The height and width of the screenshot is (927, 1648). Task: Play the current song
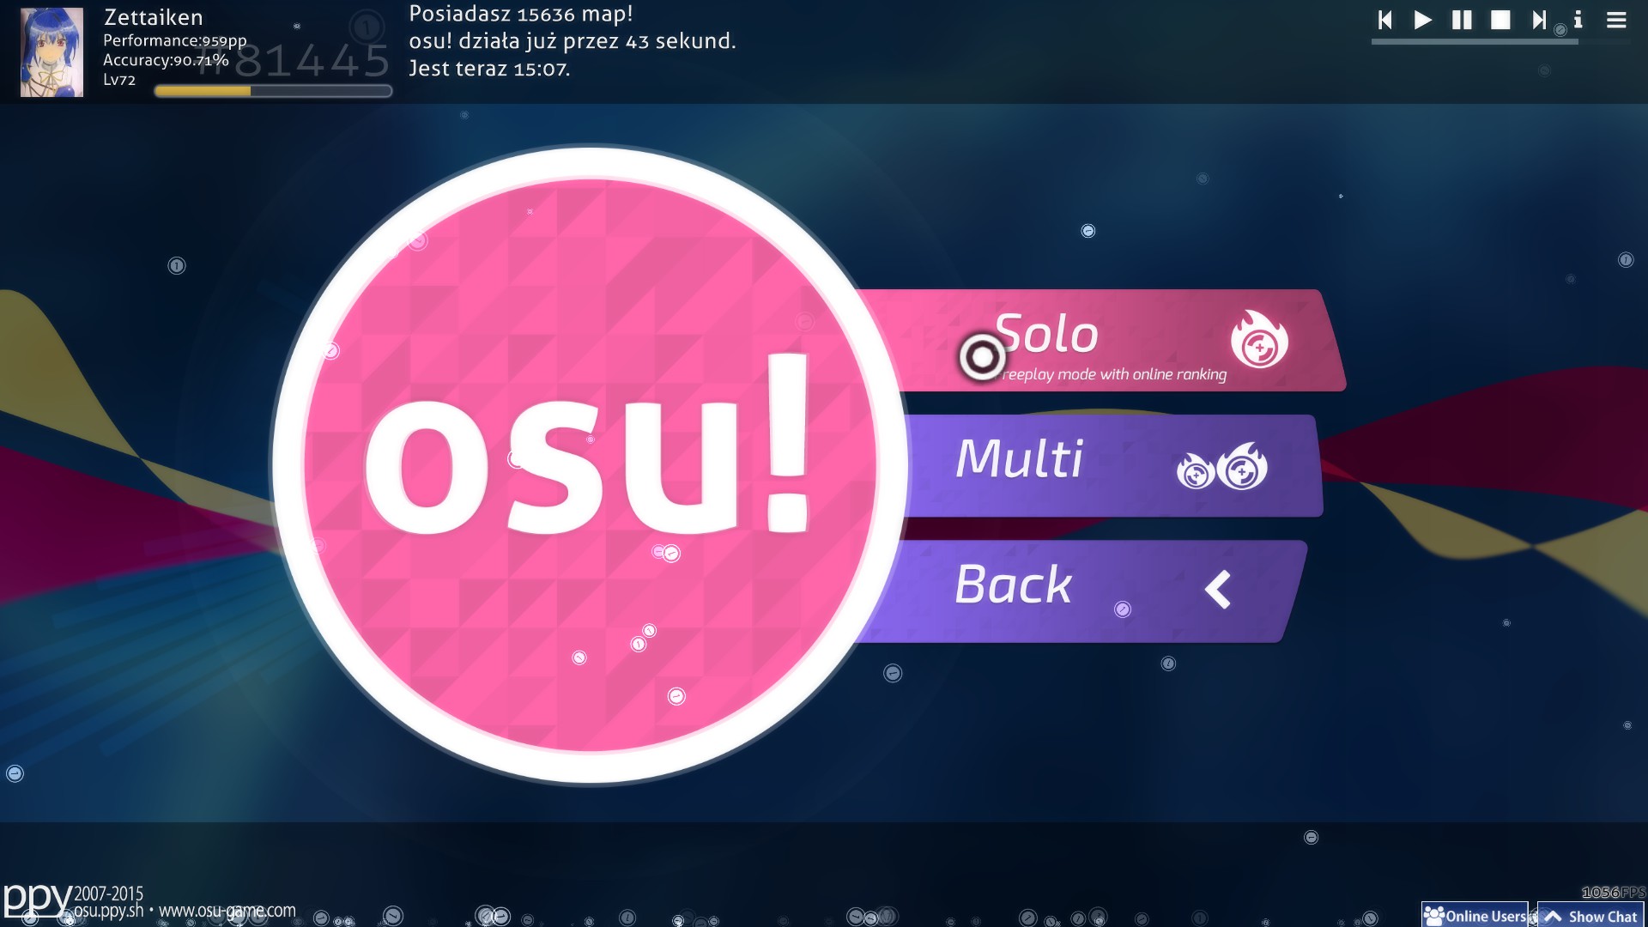(x=1423, y=20)
